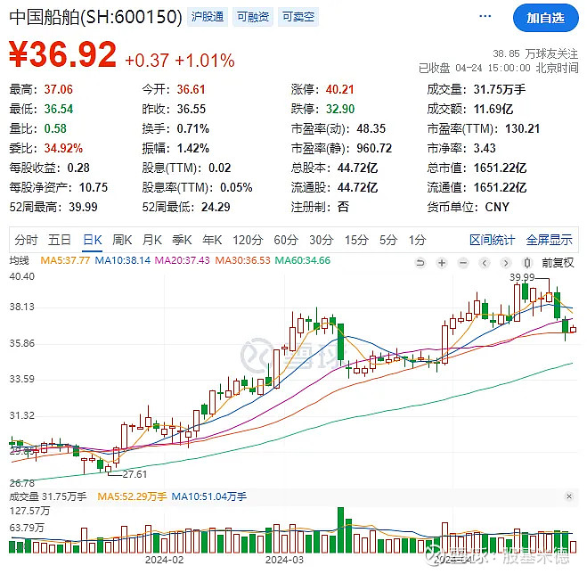The image size is (587, 574).
Task: Switch to the 1分 chart tab
Action: point(418,240)
